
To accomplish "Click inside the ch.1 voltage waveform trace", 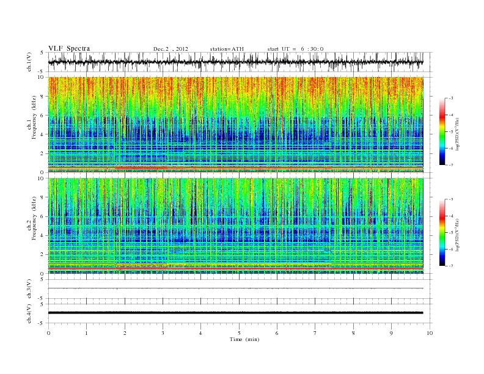I will pyautogui.click(x=235, y=62).
